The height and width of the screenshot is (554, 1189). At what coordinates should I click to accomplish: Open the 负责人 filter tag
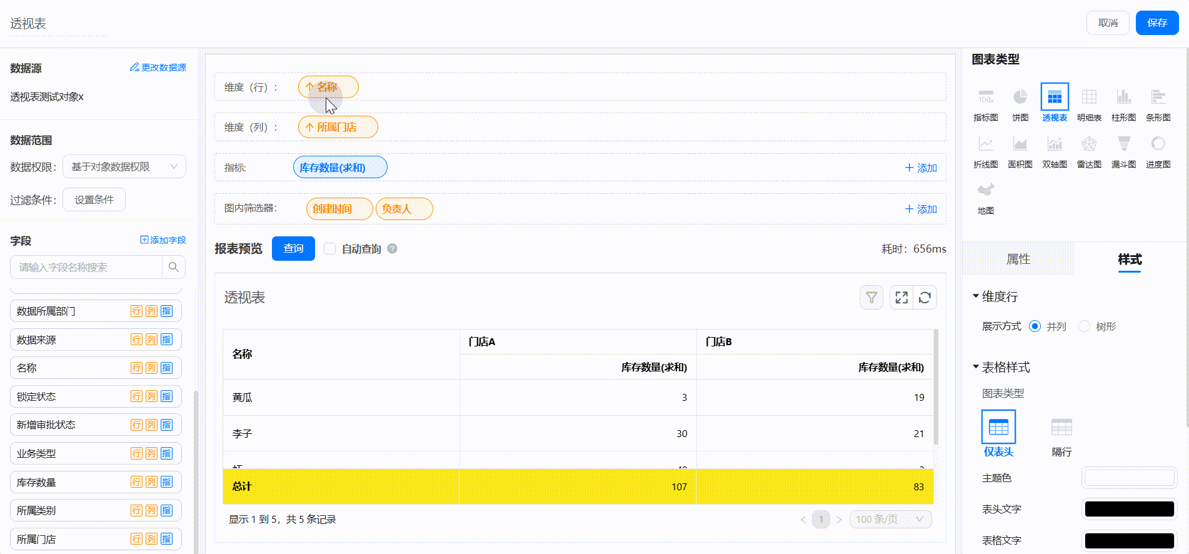(x=404, y=209)
